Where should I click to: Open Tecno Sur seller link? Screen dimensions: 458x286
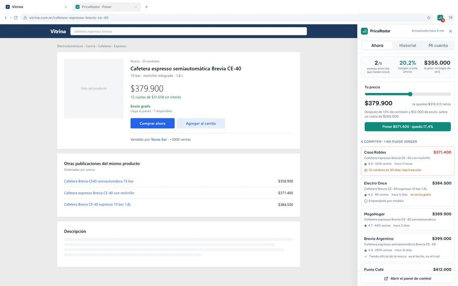tap(159, 140)
